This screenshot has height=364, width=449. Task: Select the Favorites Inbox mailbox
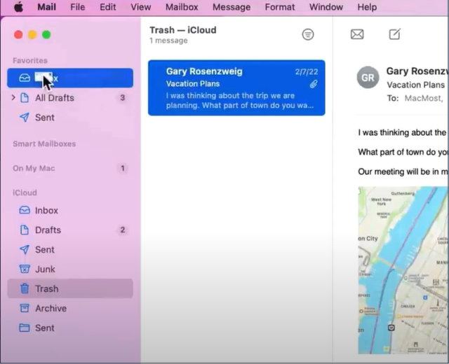[x=70, y=78]
